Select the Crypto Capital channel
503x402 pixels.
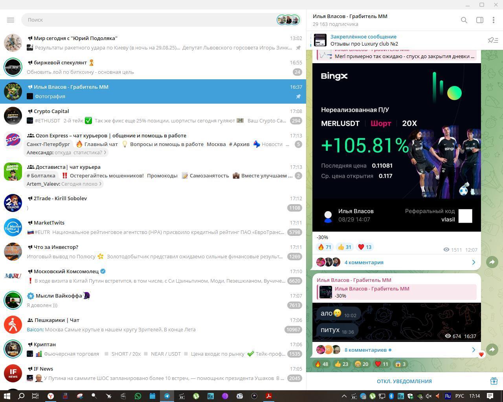(153, 116)
